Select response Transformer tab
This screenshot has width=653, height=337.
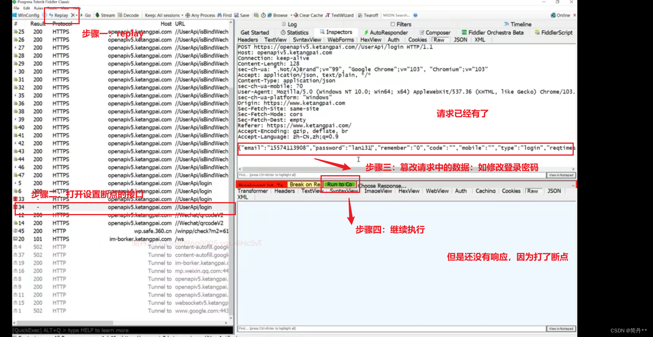[252, 191]
